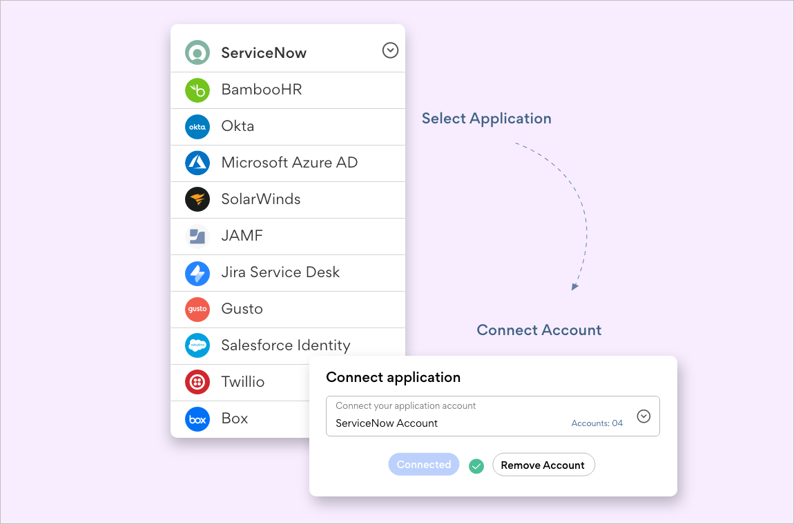Click the JAMF grey icon

(197, 236)
